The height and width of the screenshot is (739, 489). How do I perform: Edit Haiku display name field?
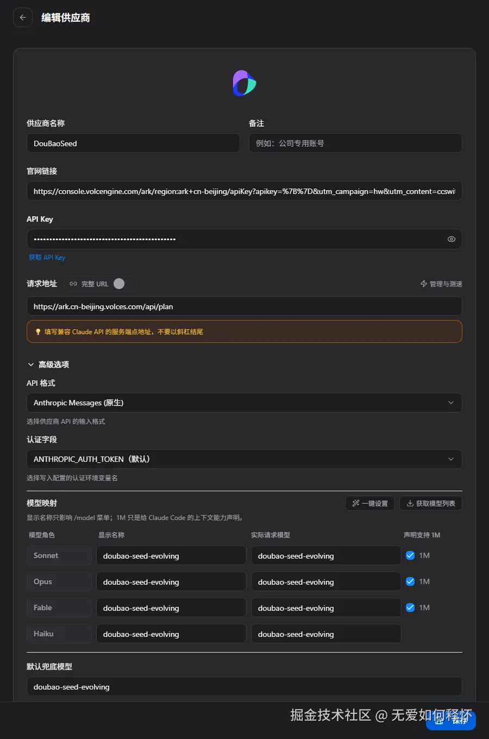click(x=171, y=634)
